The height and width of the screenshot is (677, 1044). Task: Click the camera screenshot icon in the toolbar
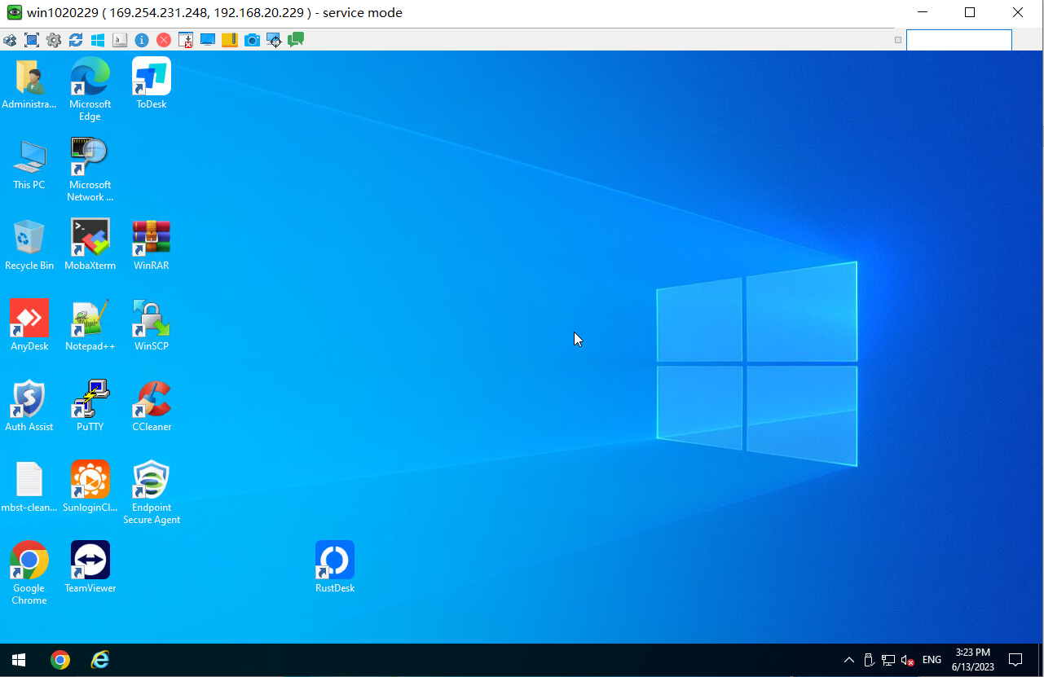point(252,40)
